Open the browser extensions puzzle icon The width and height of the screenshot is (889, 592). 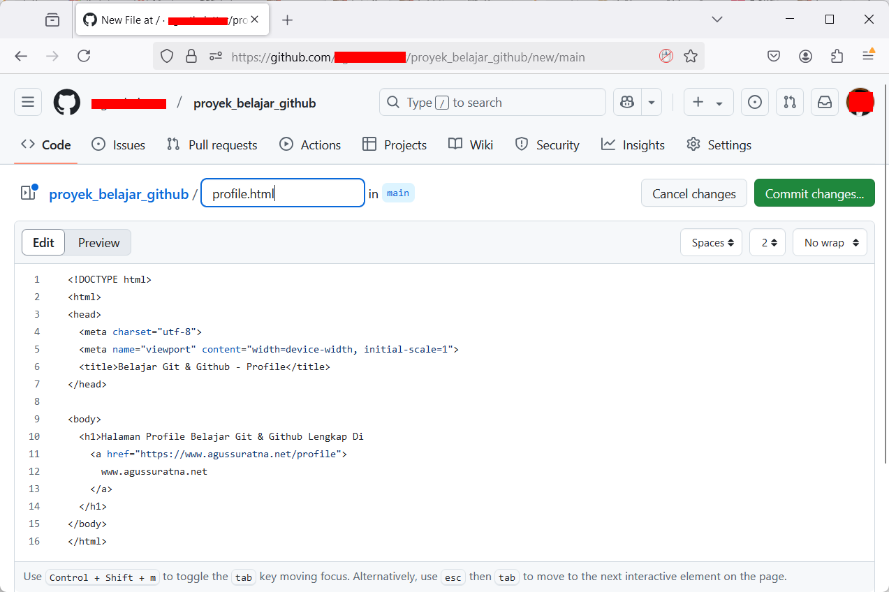tap(837, 57)
